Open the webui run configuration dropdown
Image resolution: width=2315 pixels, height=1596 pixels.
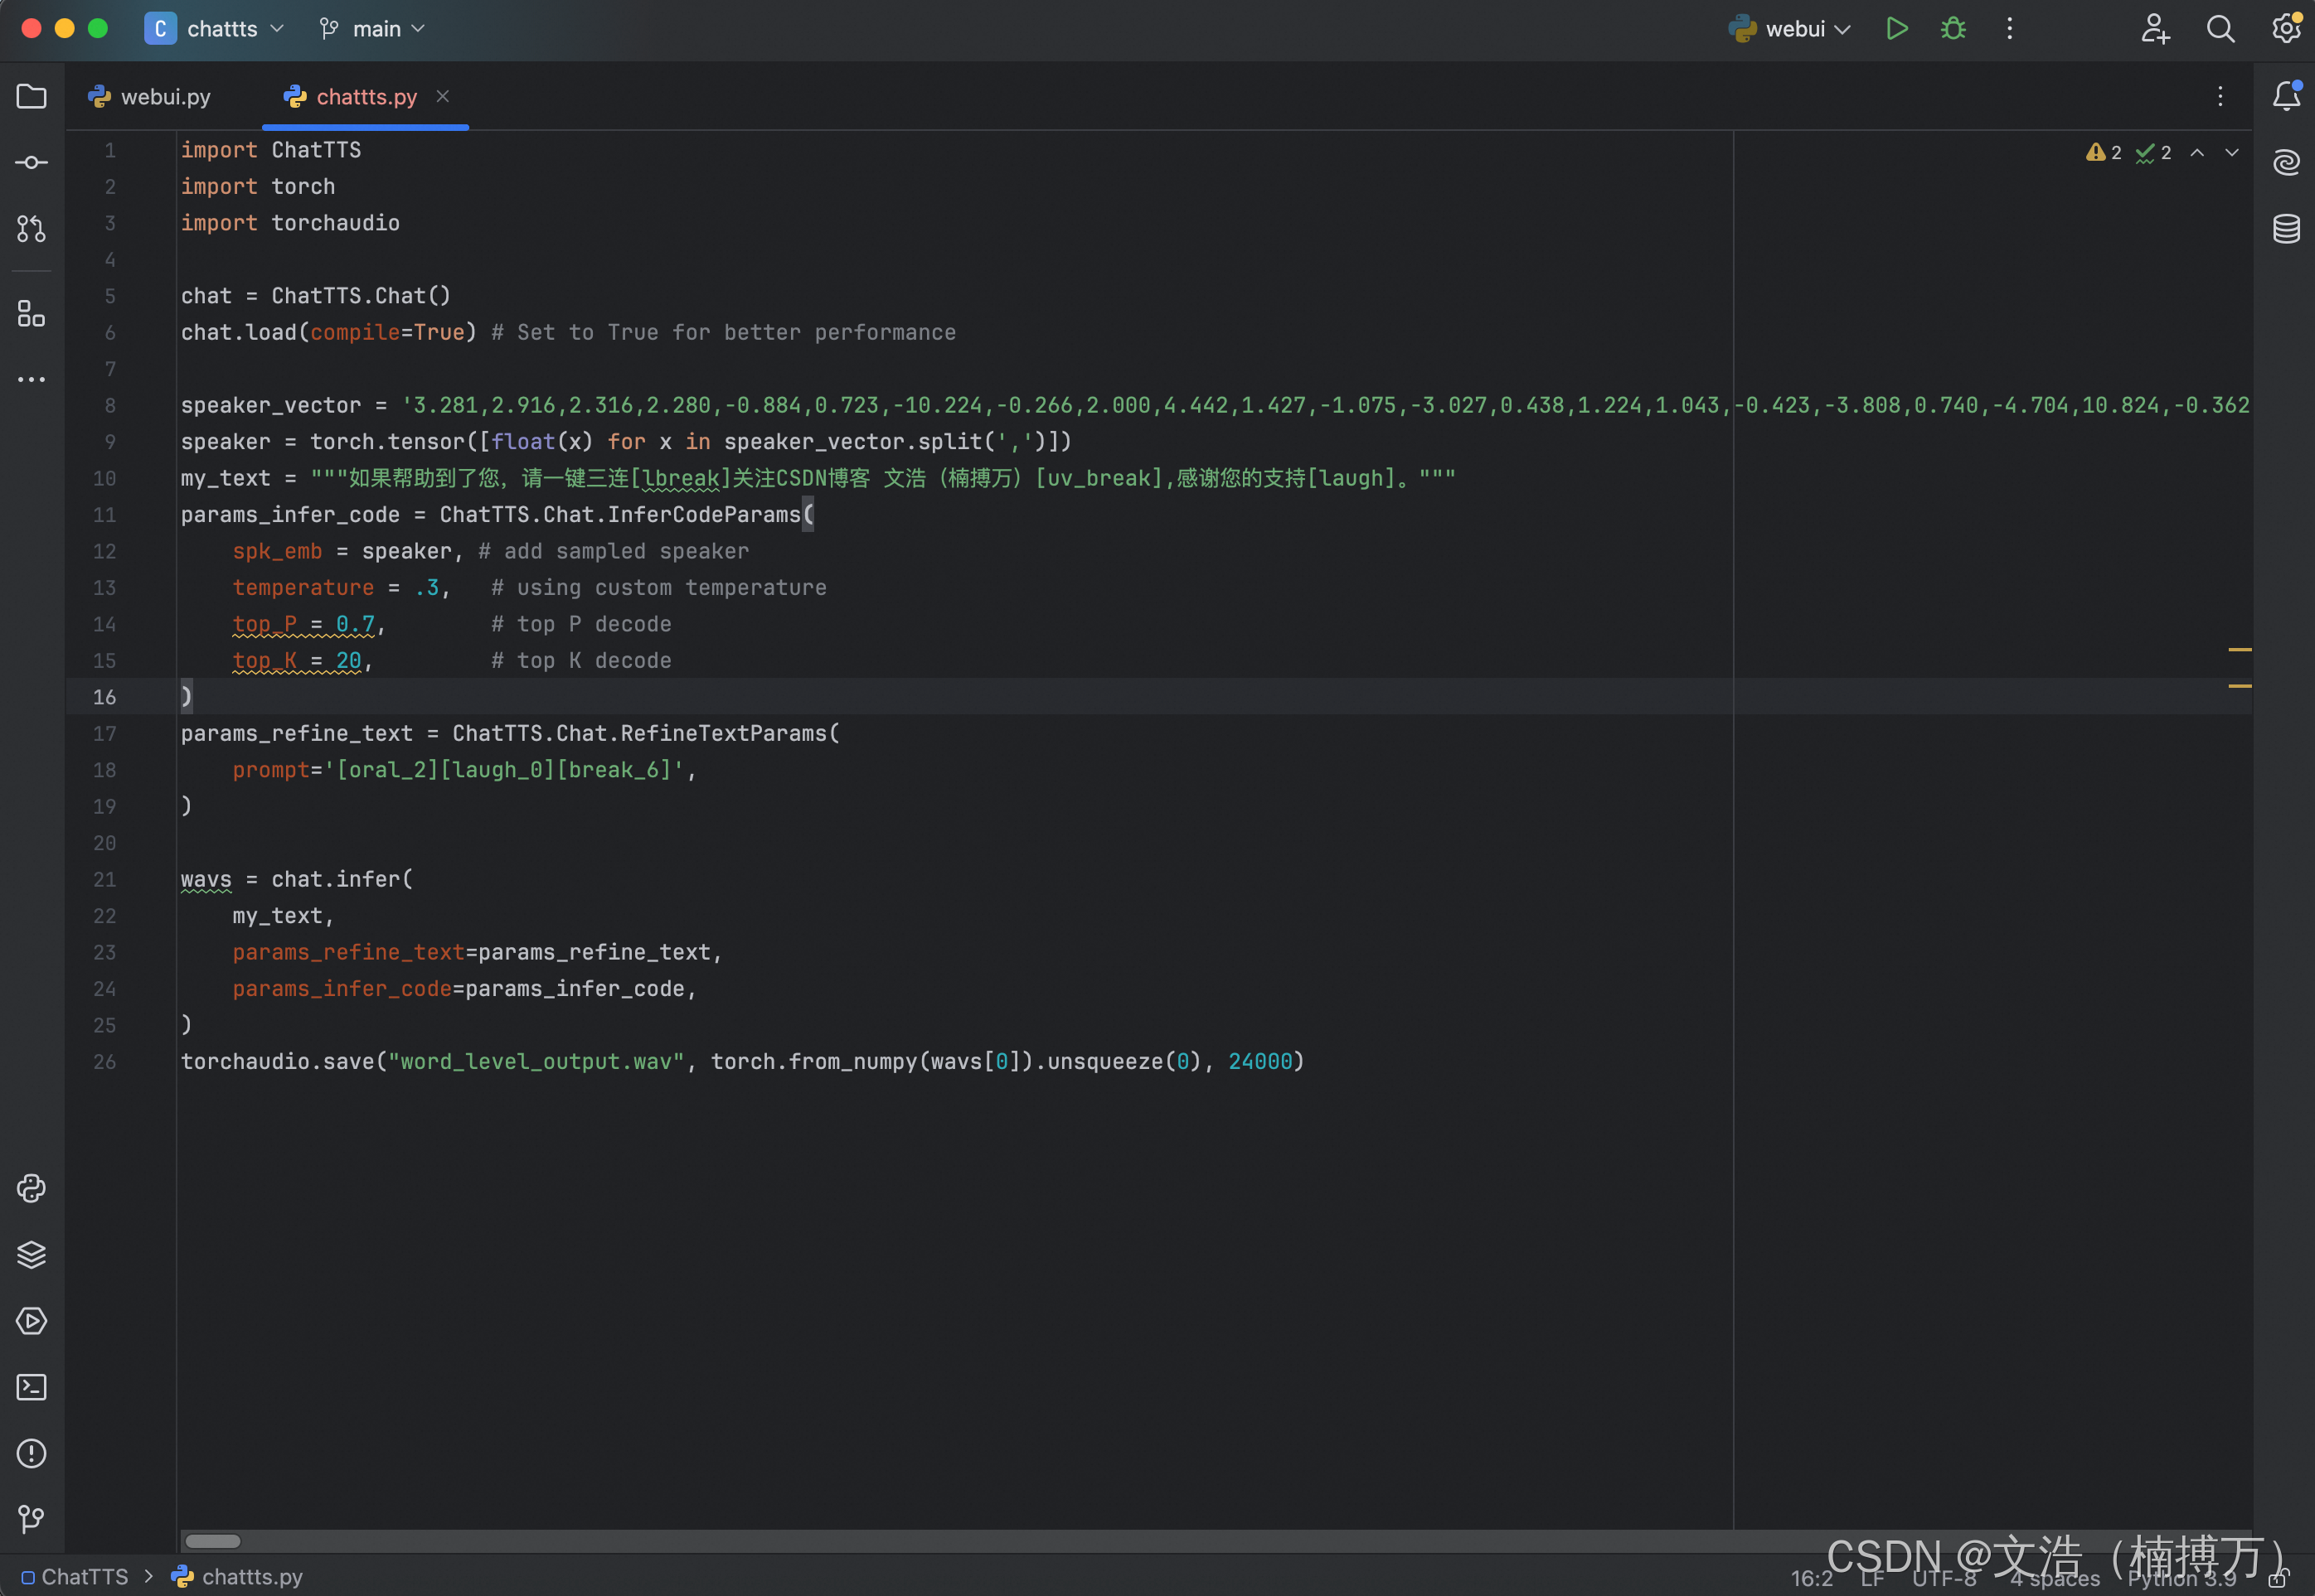click(1790, 28)
